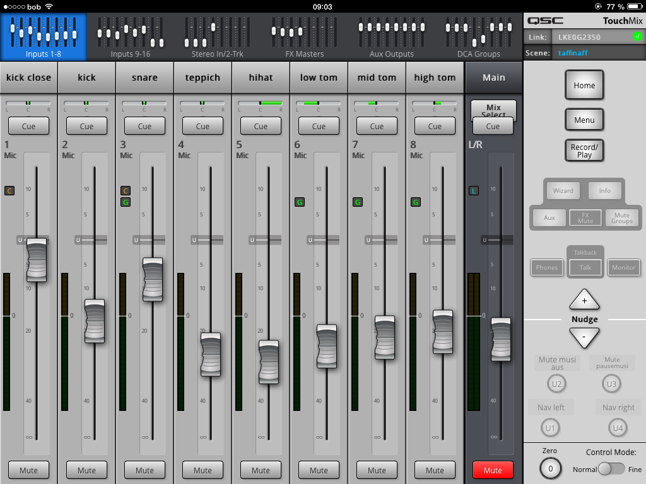Image resolution: width=646 pixels, height=484 pixels.
Task: Open the snare channel name button
Action: (x=144, y=78)
